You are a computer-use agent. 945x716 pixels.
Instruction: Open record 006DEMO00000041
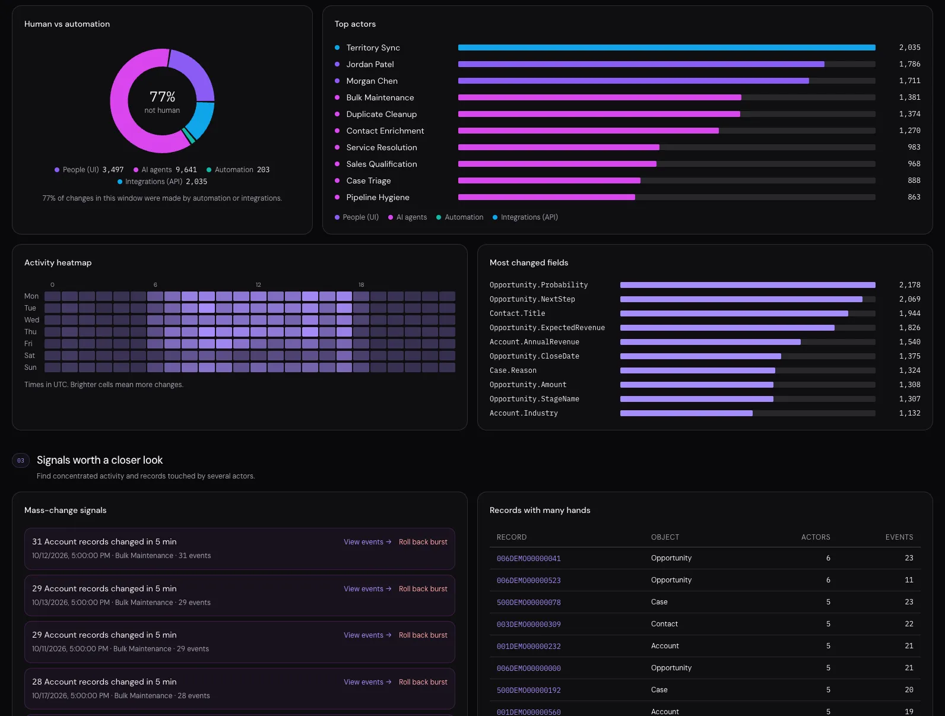[528, 559]
